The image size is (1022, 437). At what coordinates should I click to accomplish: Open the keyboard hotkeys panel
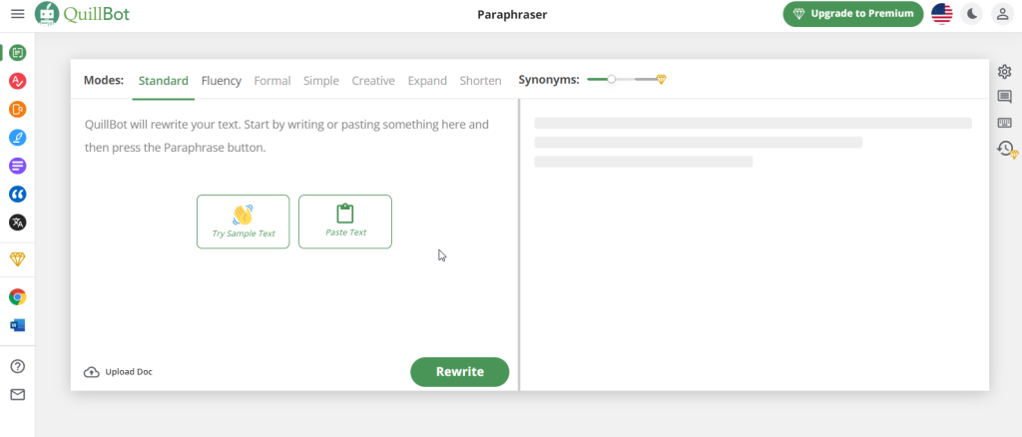[1005, 123]
